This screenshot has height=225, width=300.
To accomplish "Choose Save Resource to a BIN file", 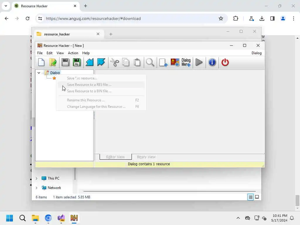I will click(x=101, y=91).
